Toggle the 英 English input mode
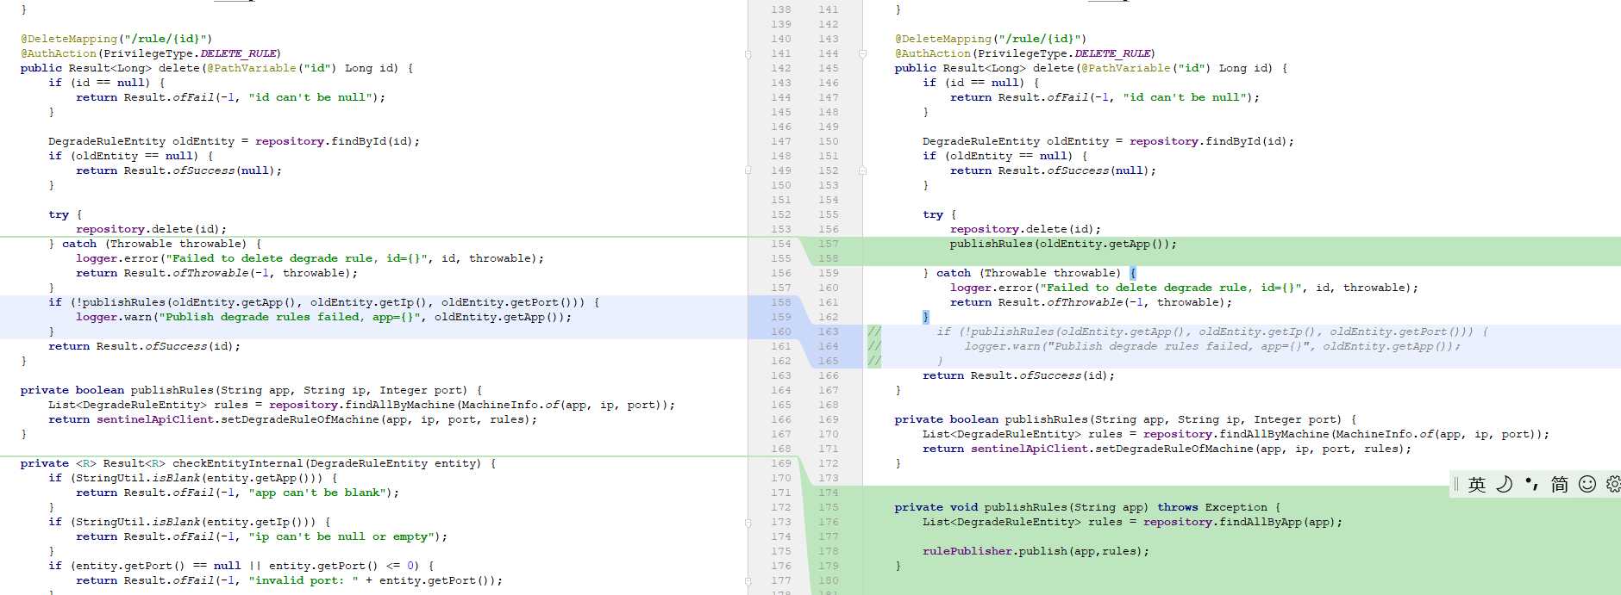The width and height of the screenshot is (1621, 595). coord(1477,484)
